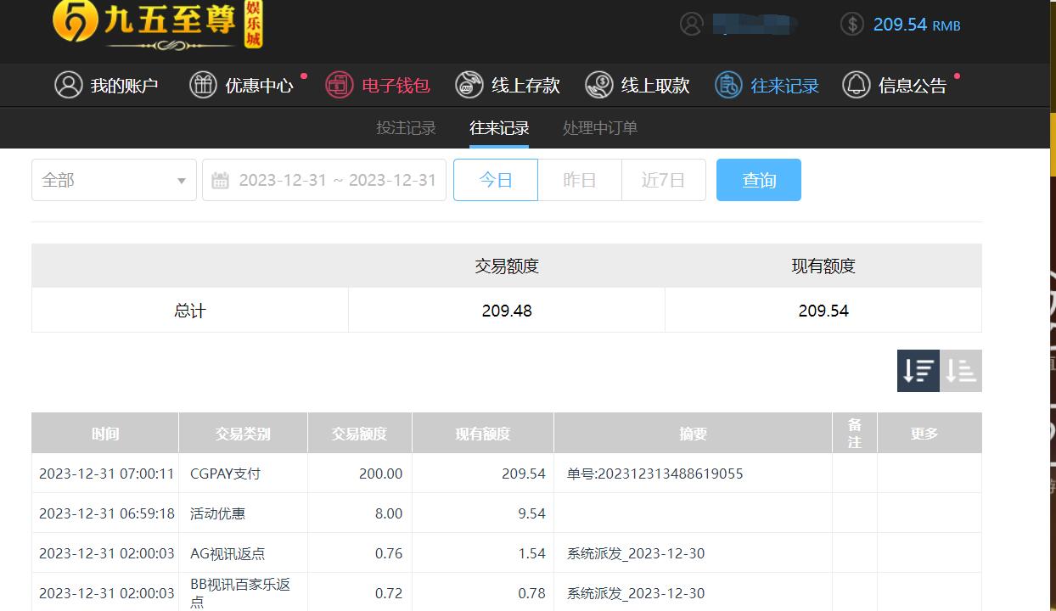
Task: Click the 九五至尊 logo
Action: coord(158,24)
